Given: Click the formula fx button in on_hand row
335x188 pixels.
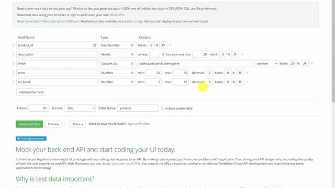Looking at the screenshot, I should pos(240,82).
